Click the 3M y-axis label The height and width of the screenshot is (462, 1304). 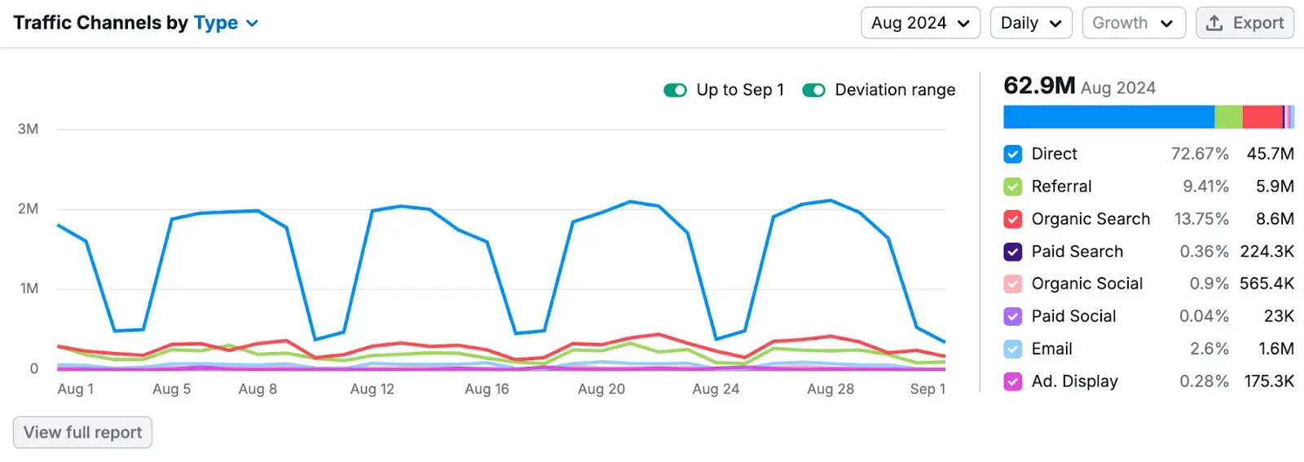(x=28, y=130)
